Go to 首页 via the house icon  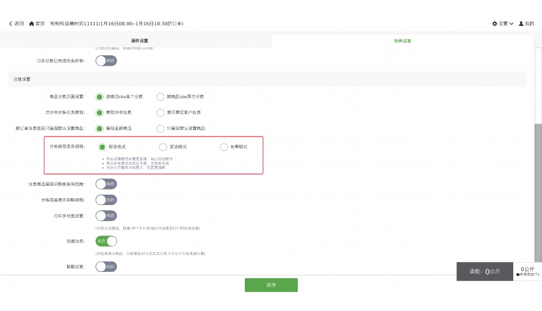click(32, 24)
